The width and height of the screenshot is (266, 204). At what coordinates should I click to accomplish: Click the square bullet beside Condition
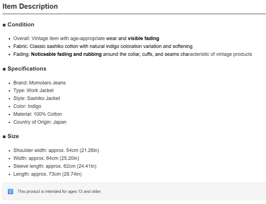(x=4, y=25)
